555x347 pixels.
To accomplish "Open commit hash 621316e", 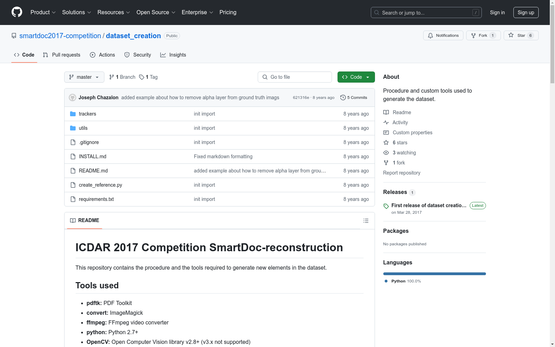I will [301, 98].
